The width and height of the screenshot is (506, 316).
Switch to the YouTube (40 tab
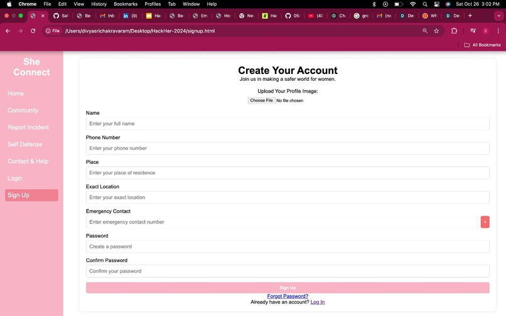pyautogui.click(x=316, y=16)
